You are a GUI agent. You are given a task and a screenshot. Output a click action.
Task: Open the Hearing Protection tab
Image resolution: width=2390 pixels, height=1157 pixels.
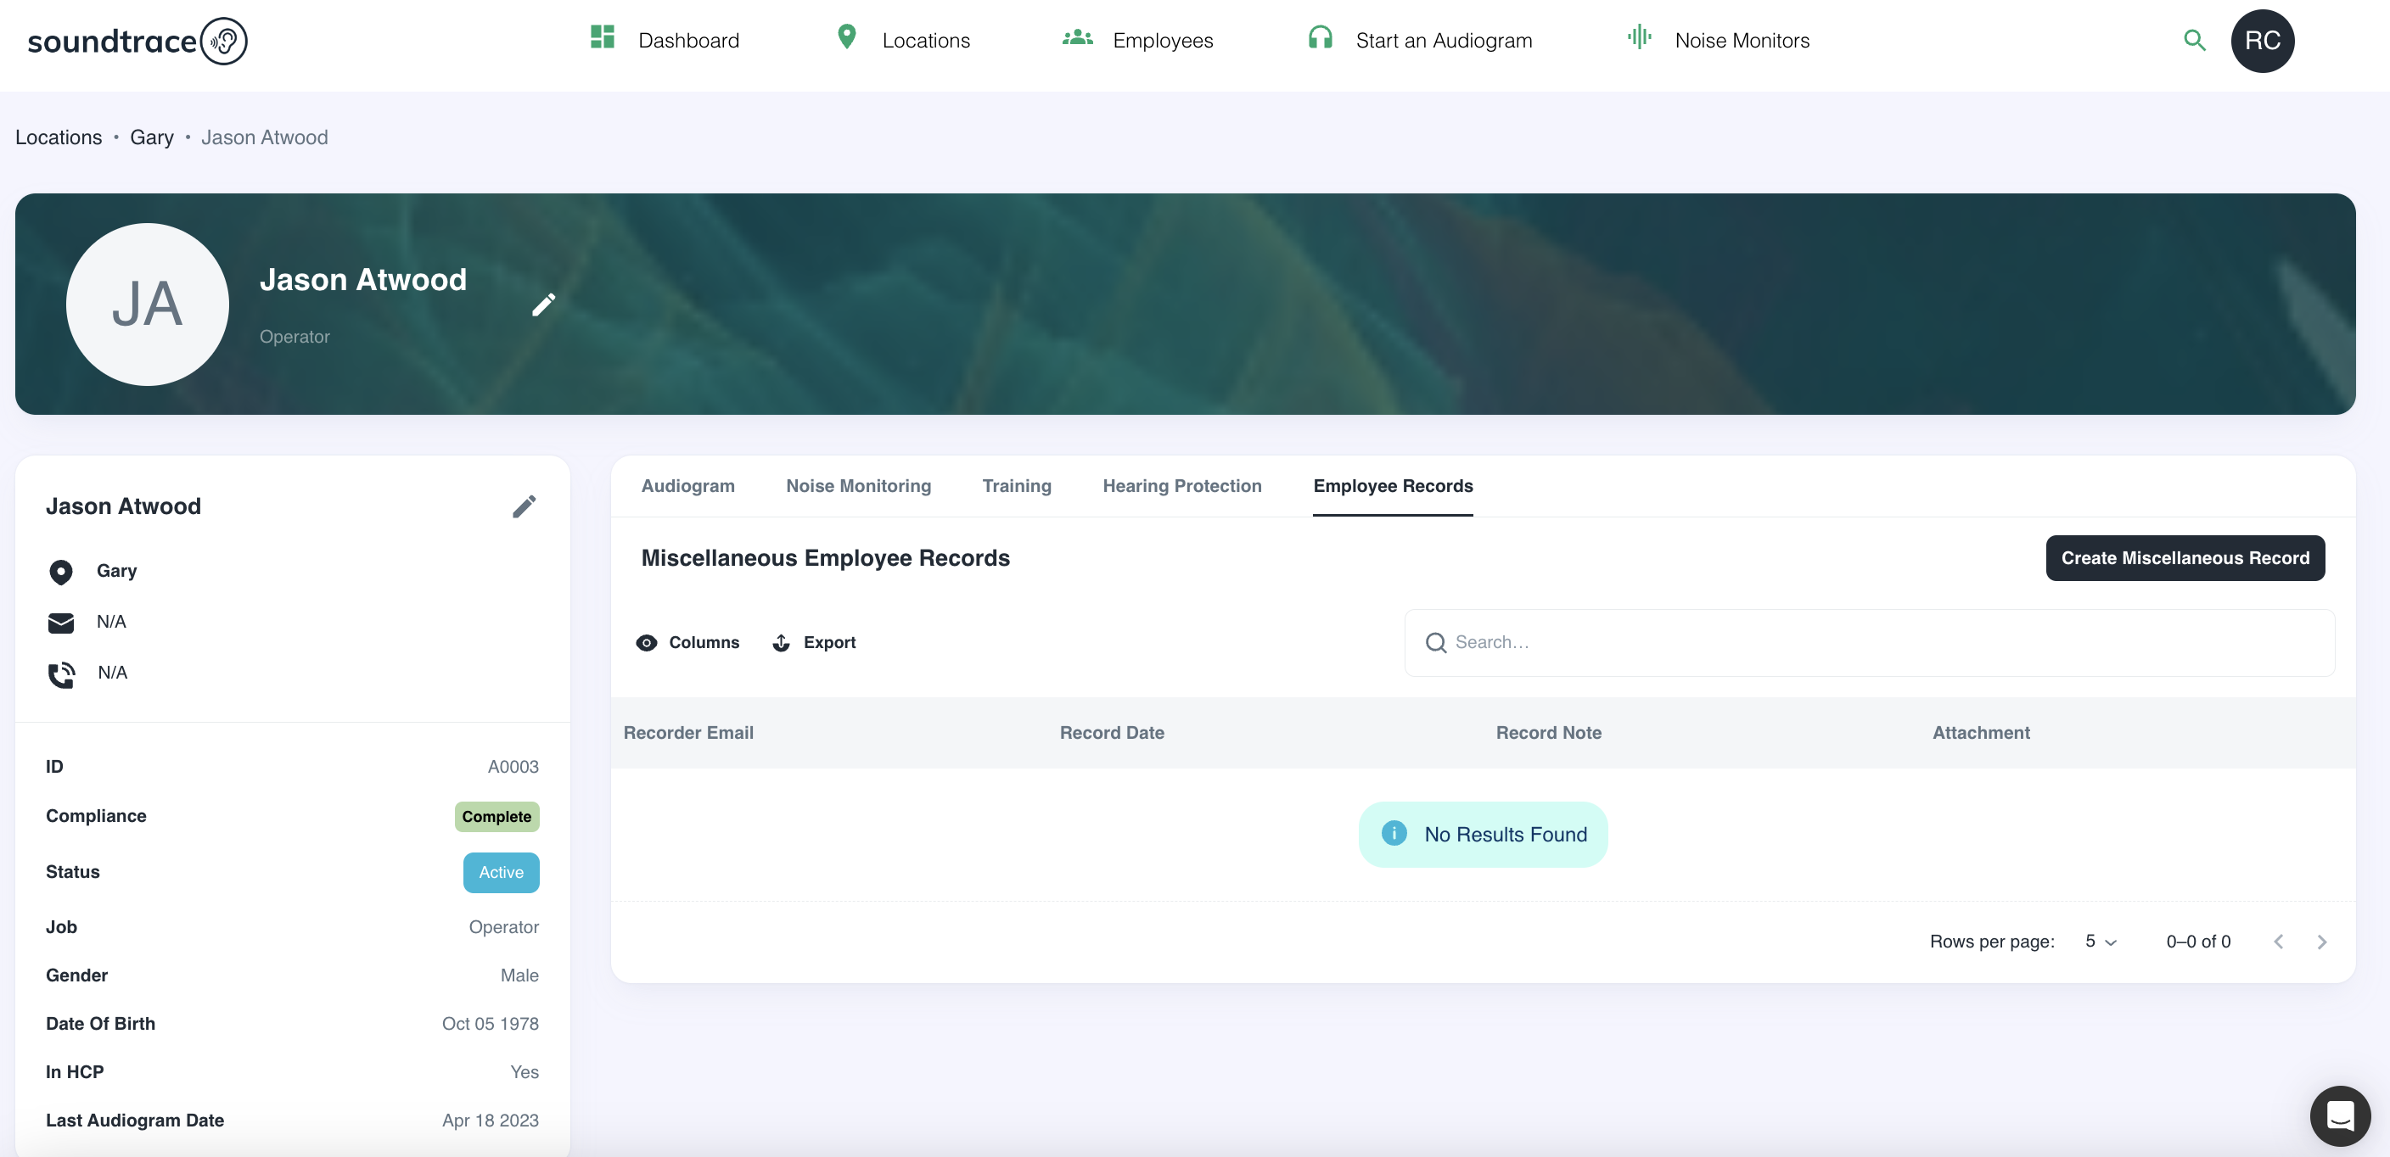coord(1181,486)
